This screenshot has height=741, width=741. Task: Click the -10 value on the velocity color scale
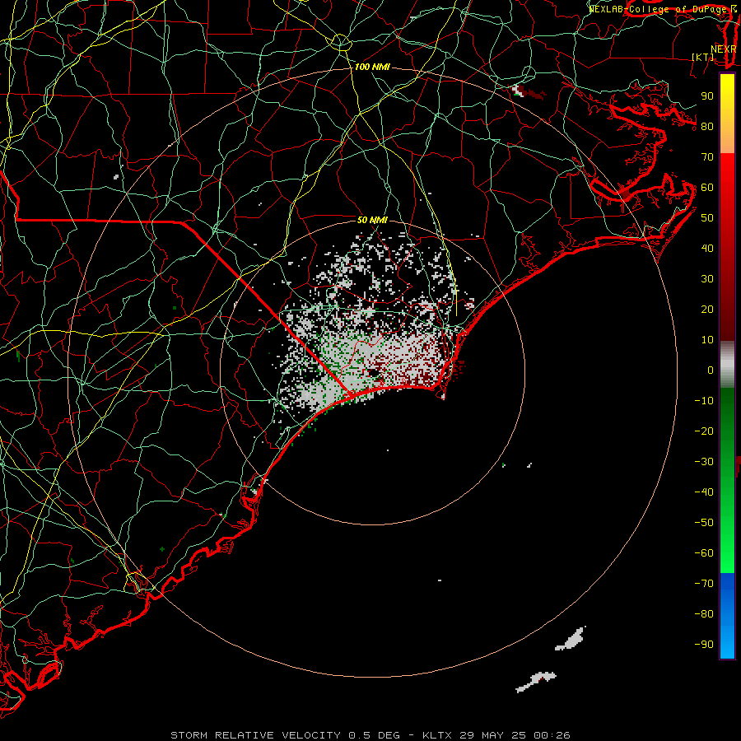[x=704, y=401]
